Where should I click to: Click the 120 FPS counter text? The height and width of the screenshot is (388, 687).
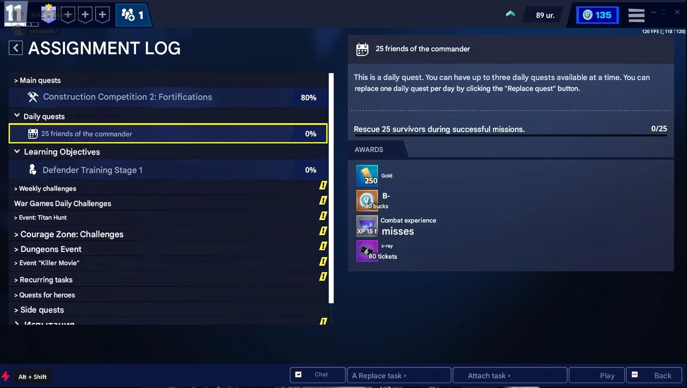(663, 31)
